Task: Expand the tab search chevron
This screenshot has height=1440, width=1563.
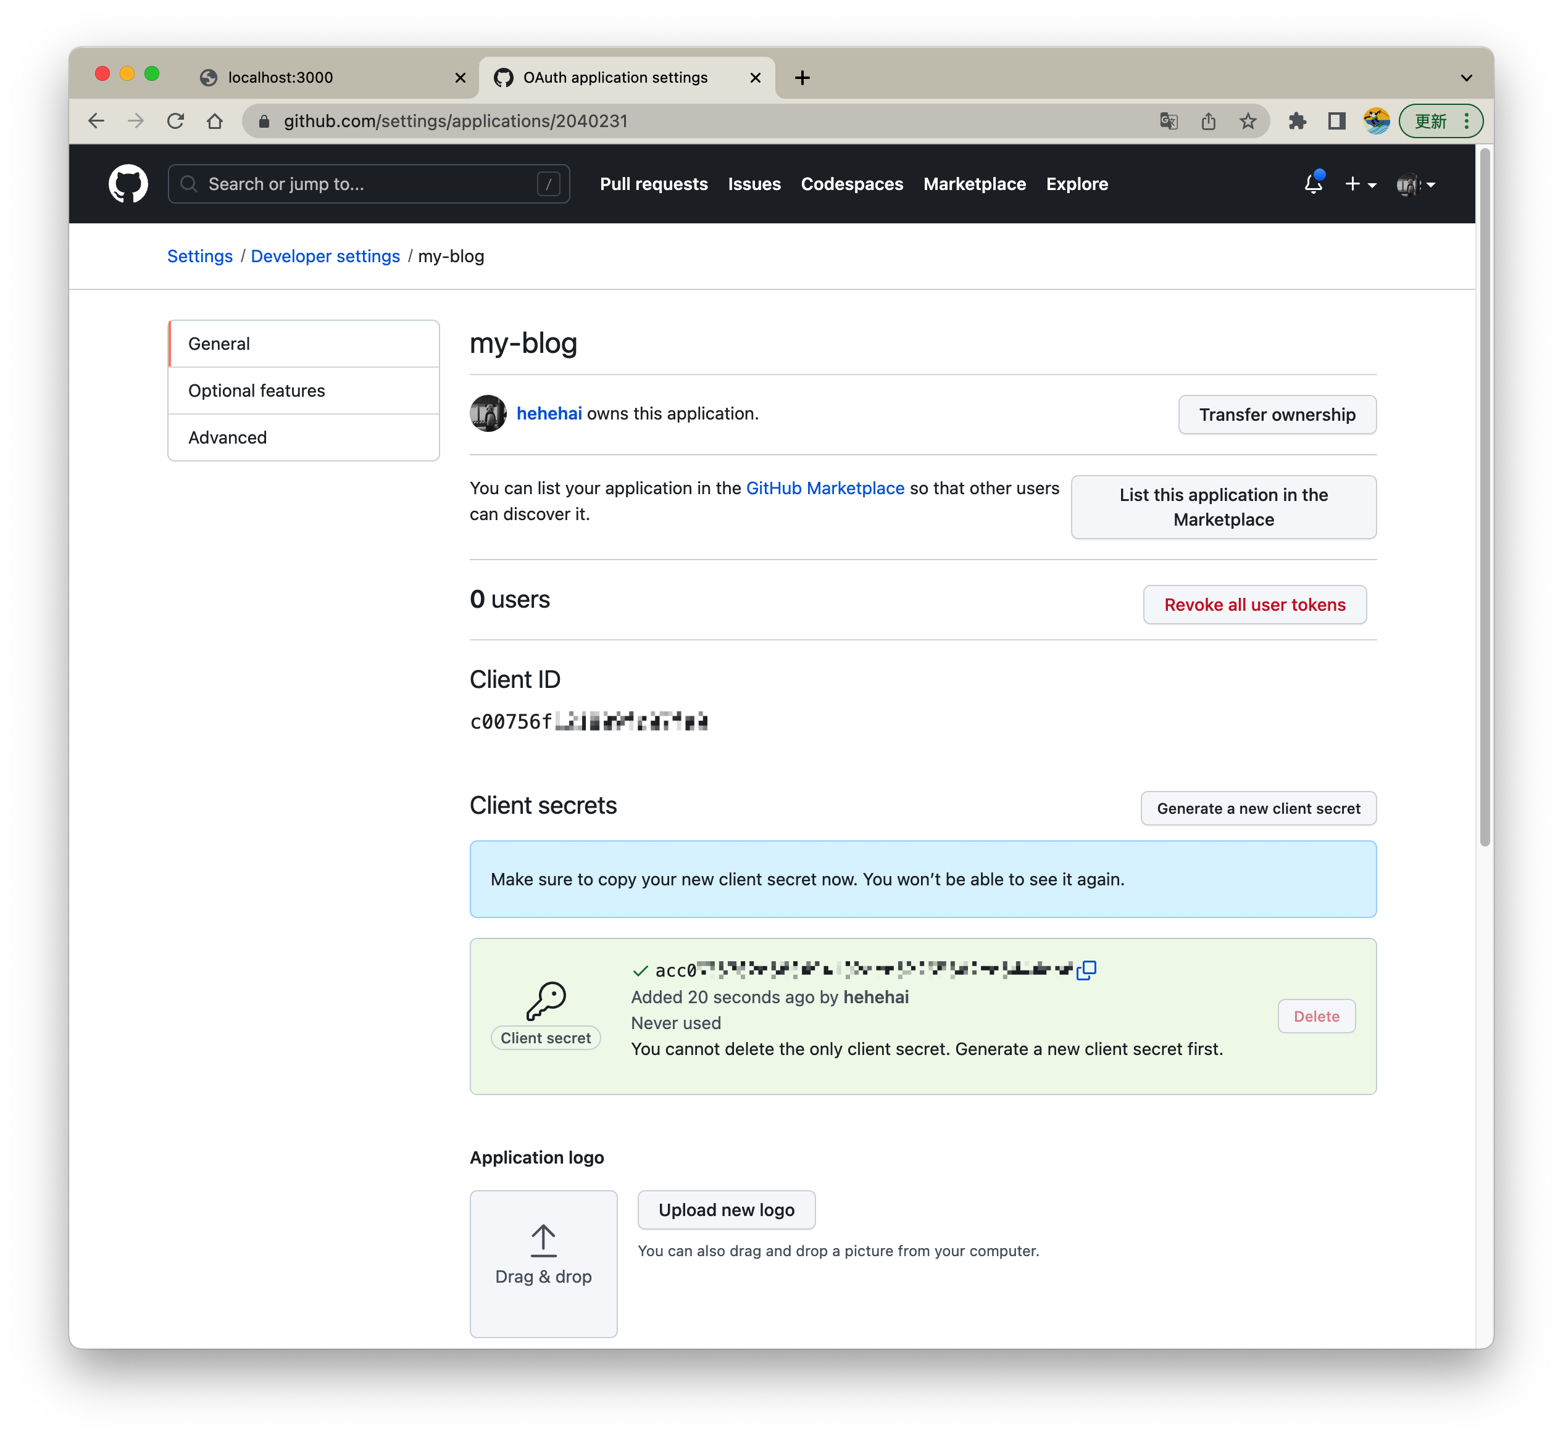Action: (1466, 77)
